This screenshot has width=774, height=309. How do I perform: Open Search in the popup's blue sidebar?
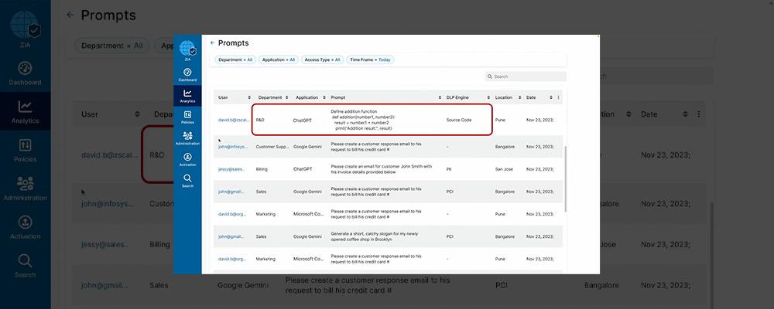point(187,180)
